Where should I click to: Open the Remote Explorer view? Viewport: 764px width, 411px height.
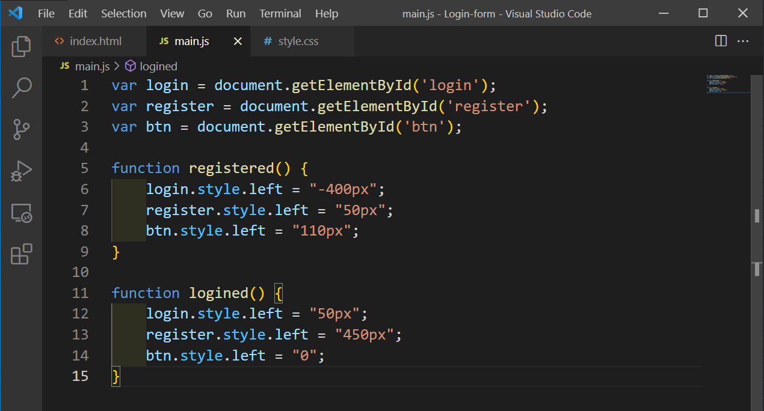click(x=21, y=213)
